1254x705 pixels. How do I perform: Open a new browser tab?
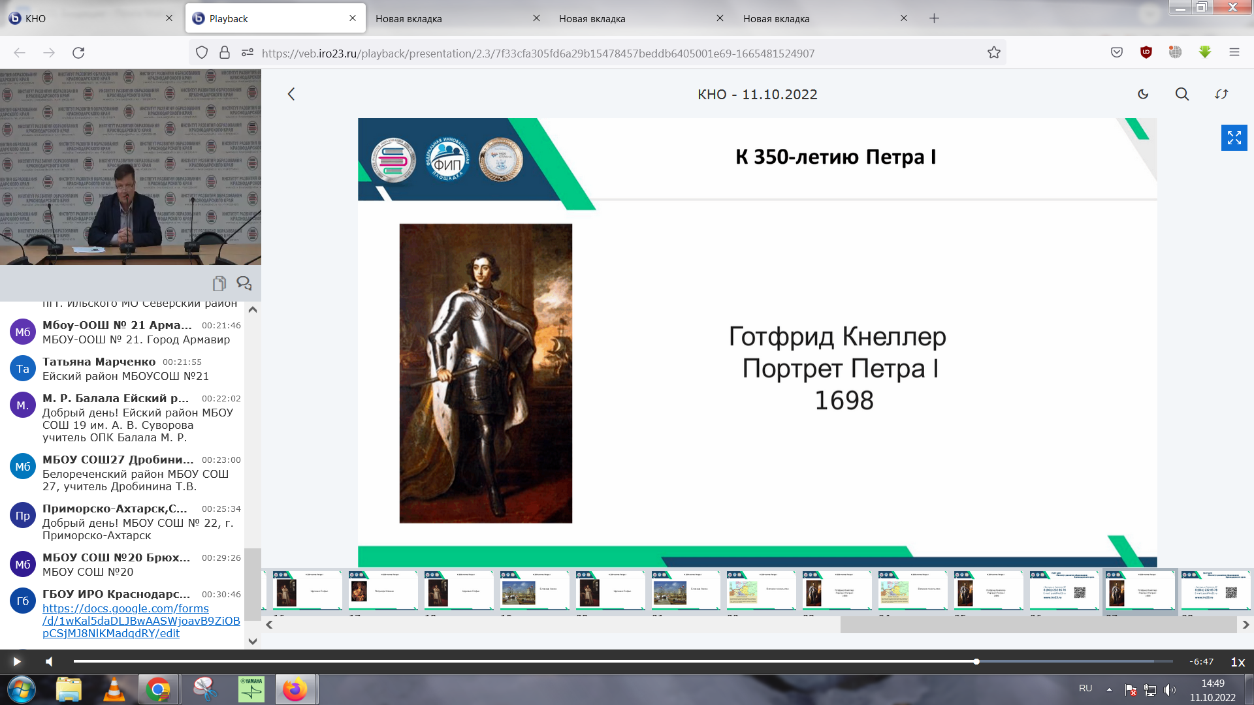click(x=934, y=18)
